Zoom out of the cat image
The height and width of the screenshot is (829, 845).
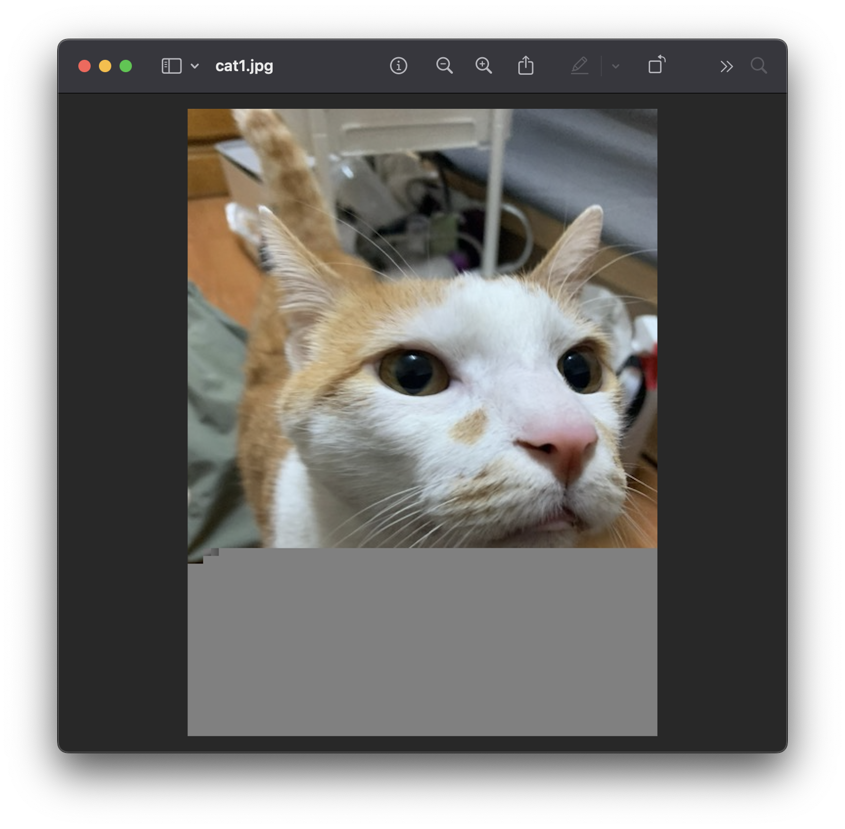click(444, 66)
